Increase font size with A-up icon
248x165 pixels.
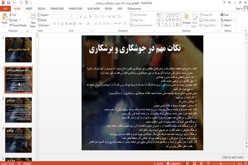81,16
